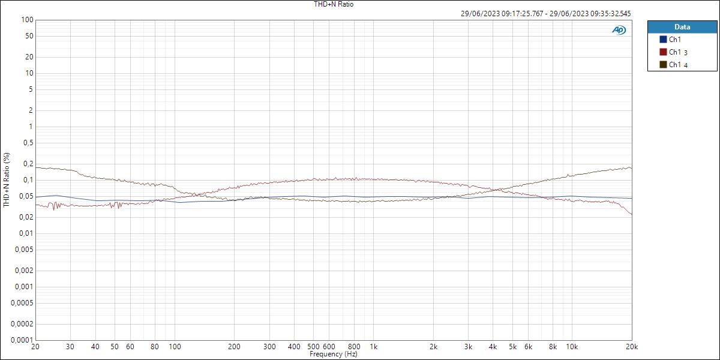Click the Audio Precision logo icon
This screenshot has height=360, width=720.
(618, 28)
